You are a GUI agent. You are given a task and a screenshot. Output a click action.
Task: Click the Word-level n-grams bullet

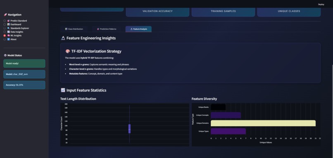pyautogui.click(x=99, y=64)
